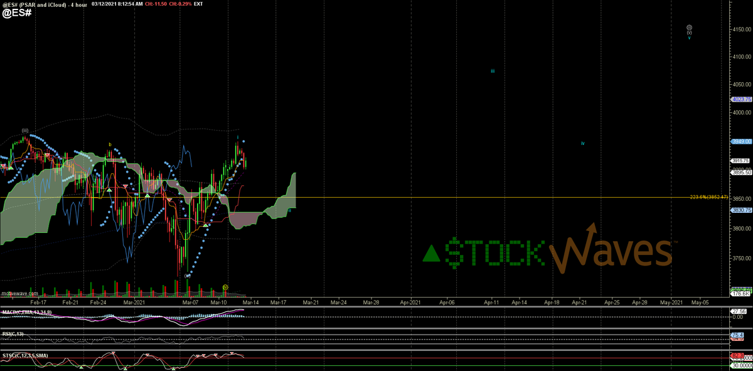Click the 27.56 MACD value tag

point(739,311)
